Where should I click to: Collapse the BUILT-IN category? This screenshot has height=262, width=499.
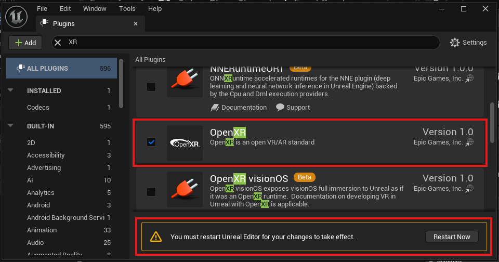tap(10, 126)
